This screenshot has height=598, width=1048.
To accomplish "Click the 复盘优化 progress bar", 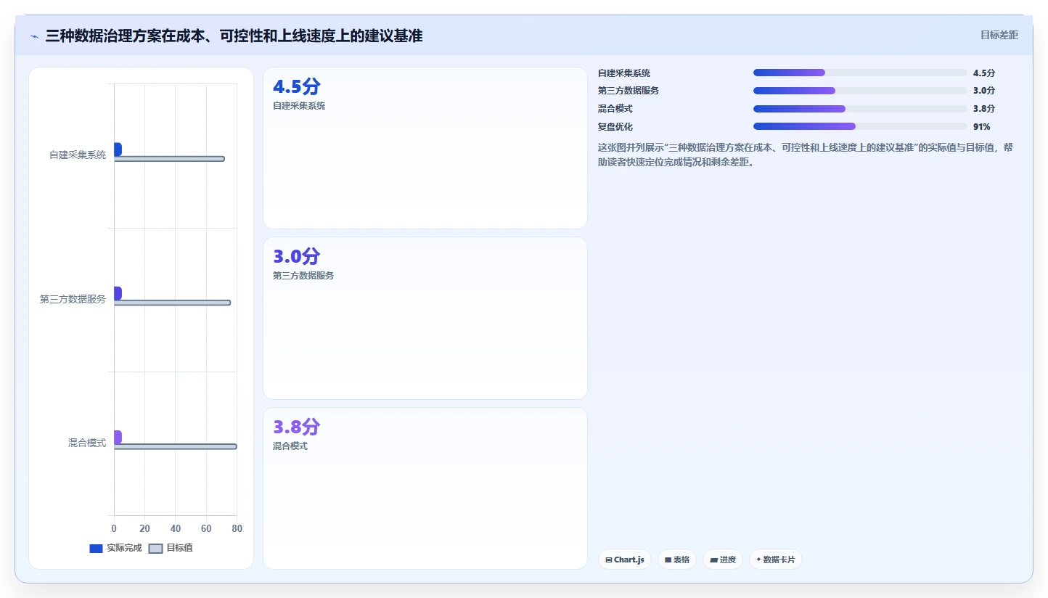I will point(860,126).
